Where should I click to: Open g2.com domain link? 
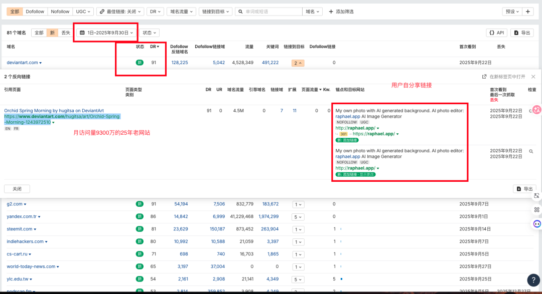click(15, 204)
